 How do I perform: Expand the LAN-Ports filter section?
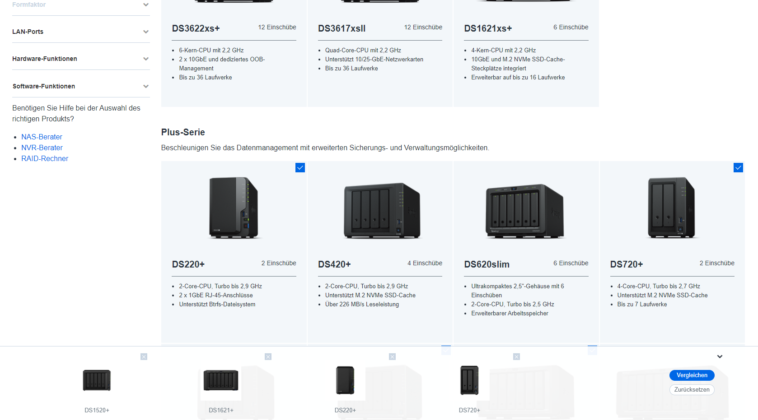click(81, 32)
